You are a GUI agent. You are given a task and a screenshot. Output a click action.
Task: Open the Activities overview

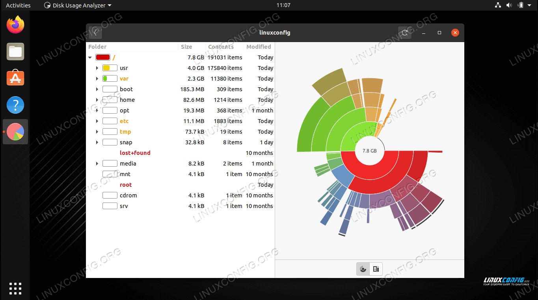18,6
